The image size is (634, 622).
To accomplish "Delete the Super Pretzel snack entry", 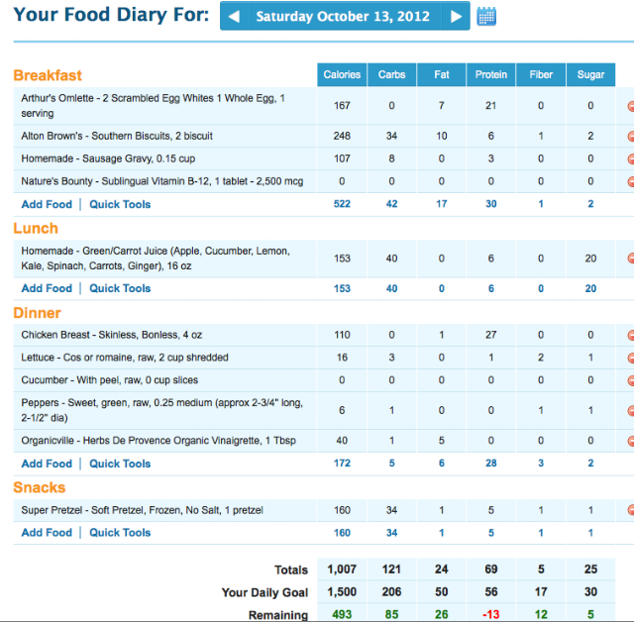I will pos(631,510).
